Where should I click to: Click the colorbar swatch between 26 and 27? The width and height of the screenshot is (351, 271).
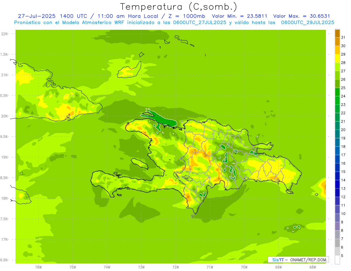(x=337, y=75)
